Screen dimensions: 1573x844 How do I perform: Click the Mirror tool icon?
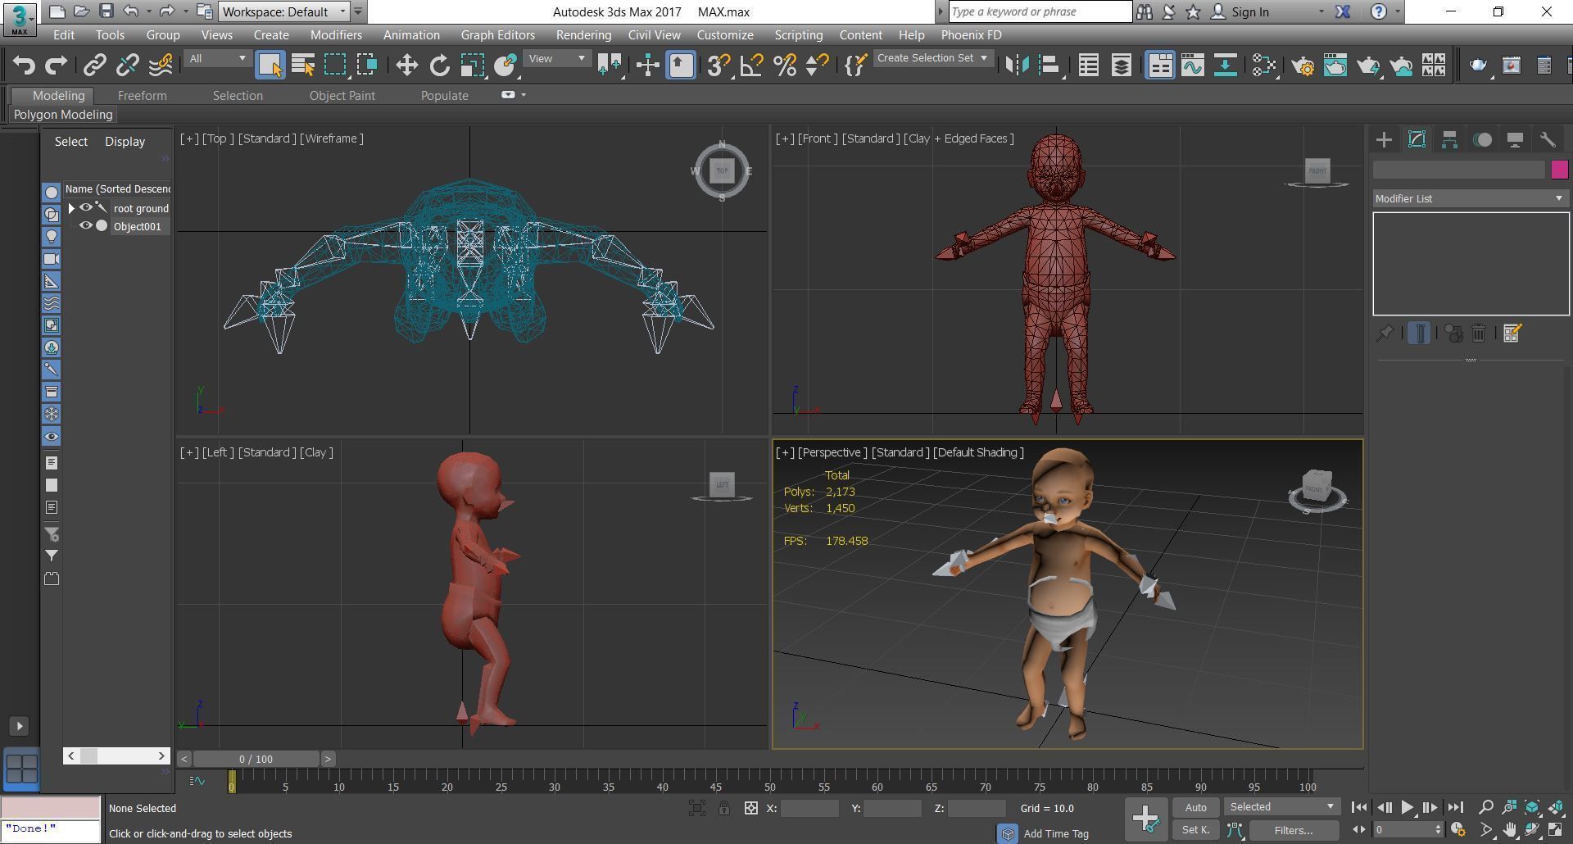pos(1017,65)
